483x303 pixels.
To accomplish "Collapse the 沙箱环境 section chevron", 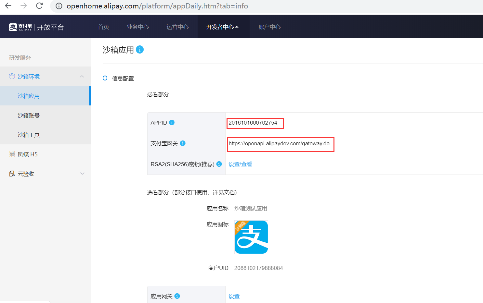I will tap(82, 76).
